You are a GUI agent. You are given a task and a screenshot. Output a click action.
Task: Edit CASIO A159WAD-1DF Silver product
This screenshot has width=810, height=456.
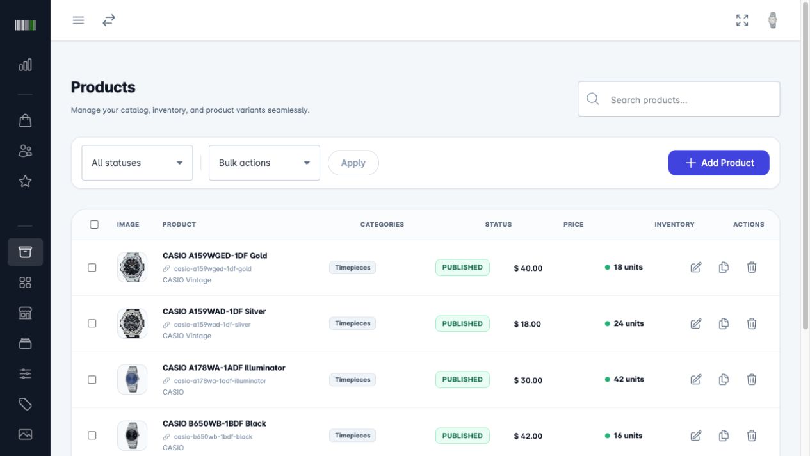(x=696, y=323)
